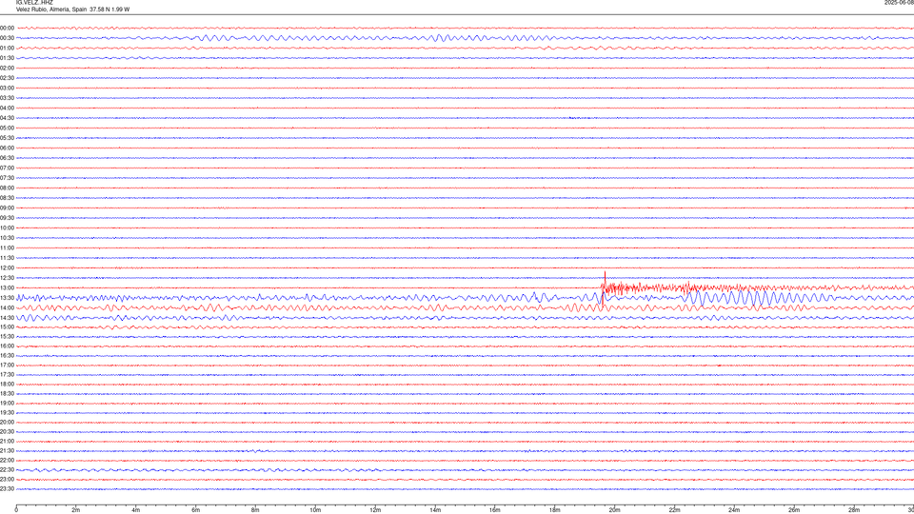Click the 18m axis tick label
Viewport: 914px width, 514px height.
pyautogui.click(x=555, y=510)
